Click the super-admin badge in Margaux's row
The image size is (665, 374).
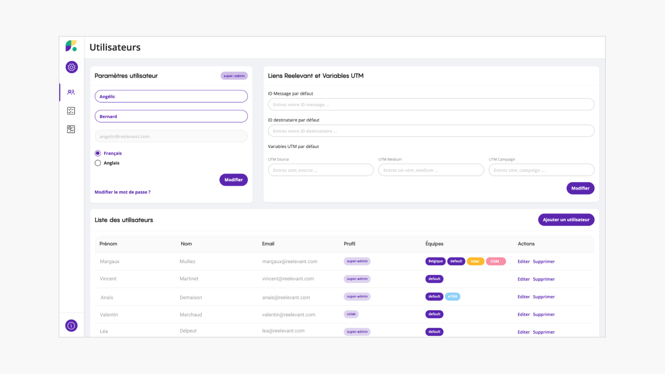click(x=357, y=261)
